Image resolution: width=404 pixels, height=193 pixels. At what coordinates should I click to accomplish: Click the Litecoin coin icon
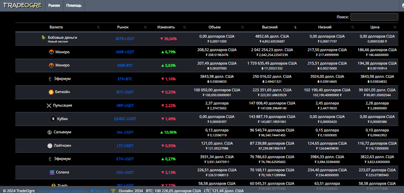(50, 146)
